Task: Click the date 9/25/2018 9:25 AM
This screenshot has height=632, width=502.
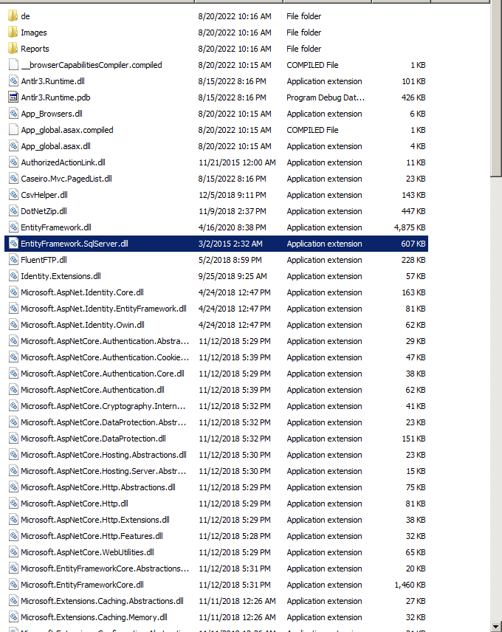Action: [233, 276]
